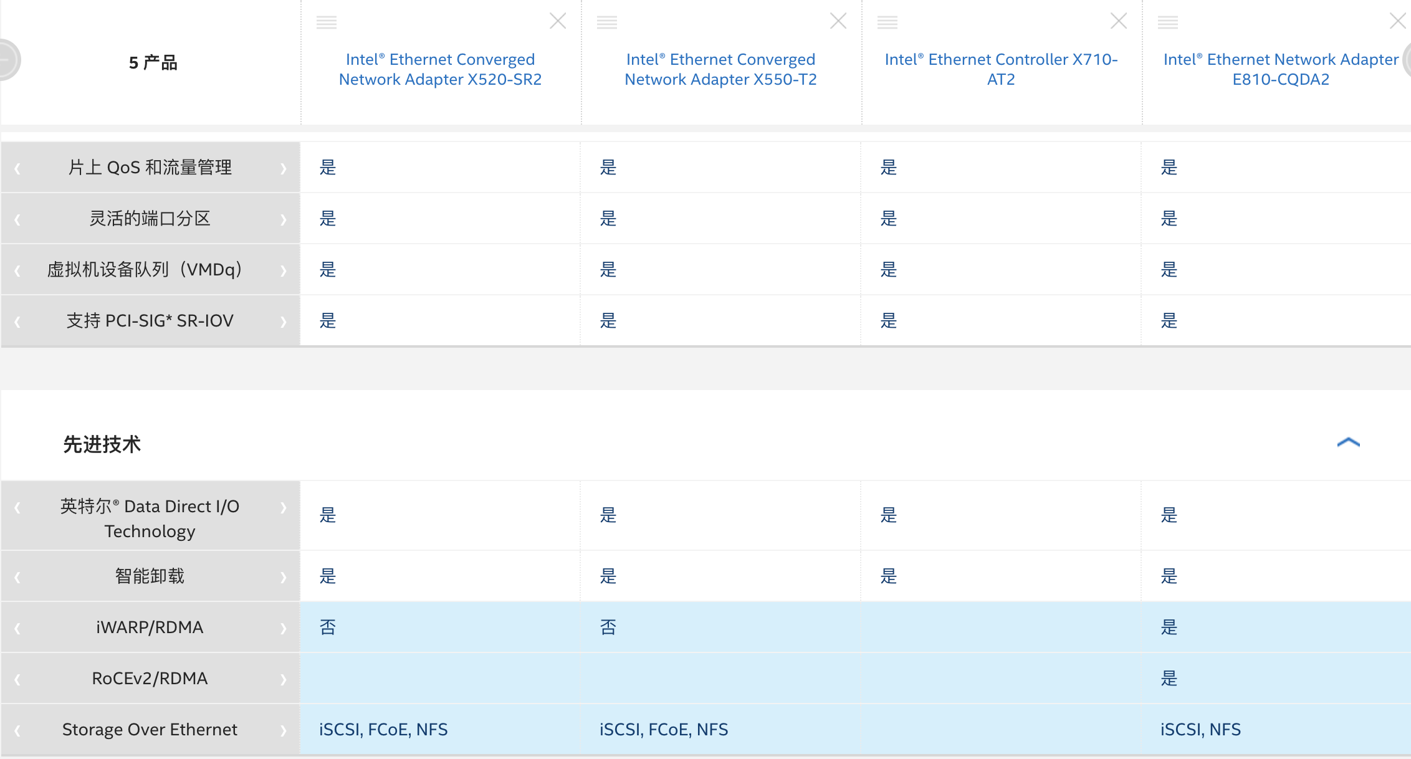Click X520-SR2 iWARP/RDMA value 否

pyautogui.click(x=328, y=627)
